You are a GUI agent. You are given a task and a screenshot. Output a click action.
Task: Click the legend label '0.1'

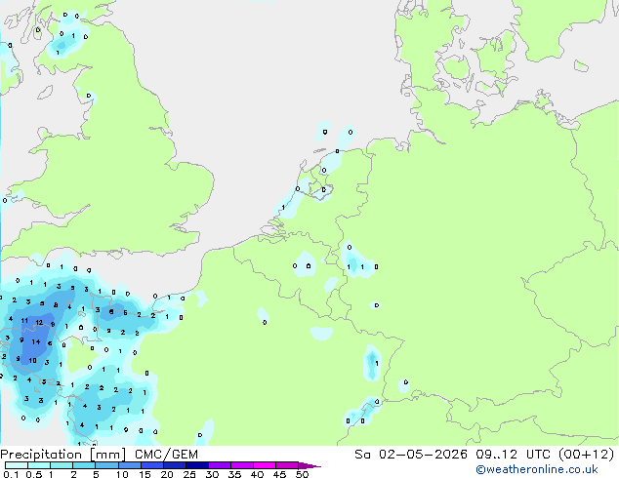tap(11, 474)
